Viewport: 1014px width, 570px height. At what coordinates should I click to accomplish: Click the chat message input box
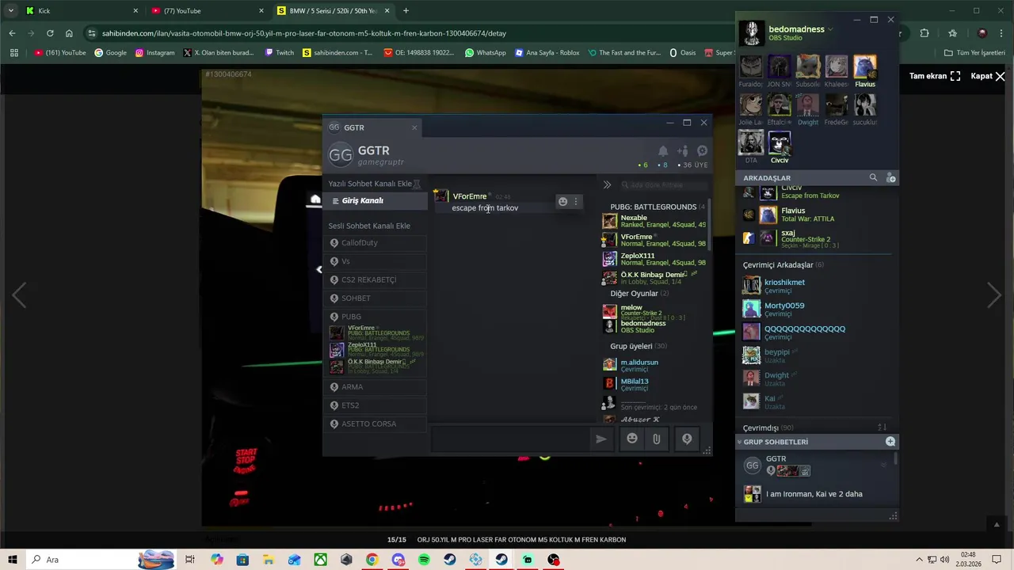pyautogui.click(x=511, y=439)
